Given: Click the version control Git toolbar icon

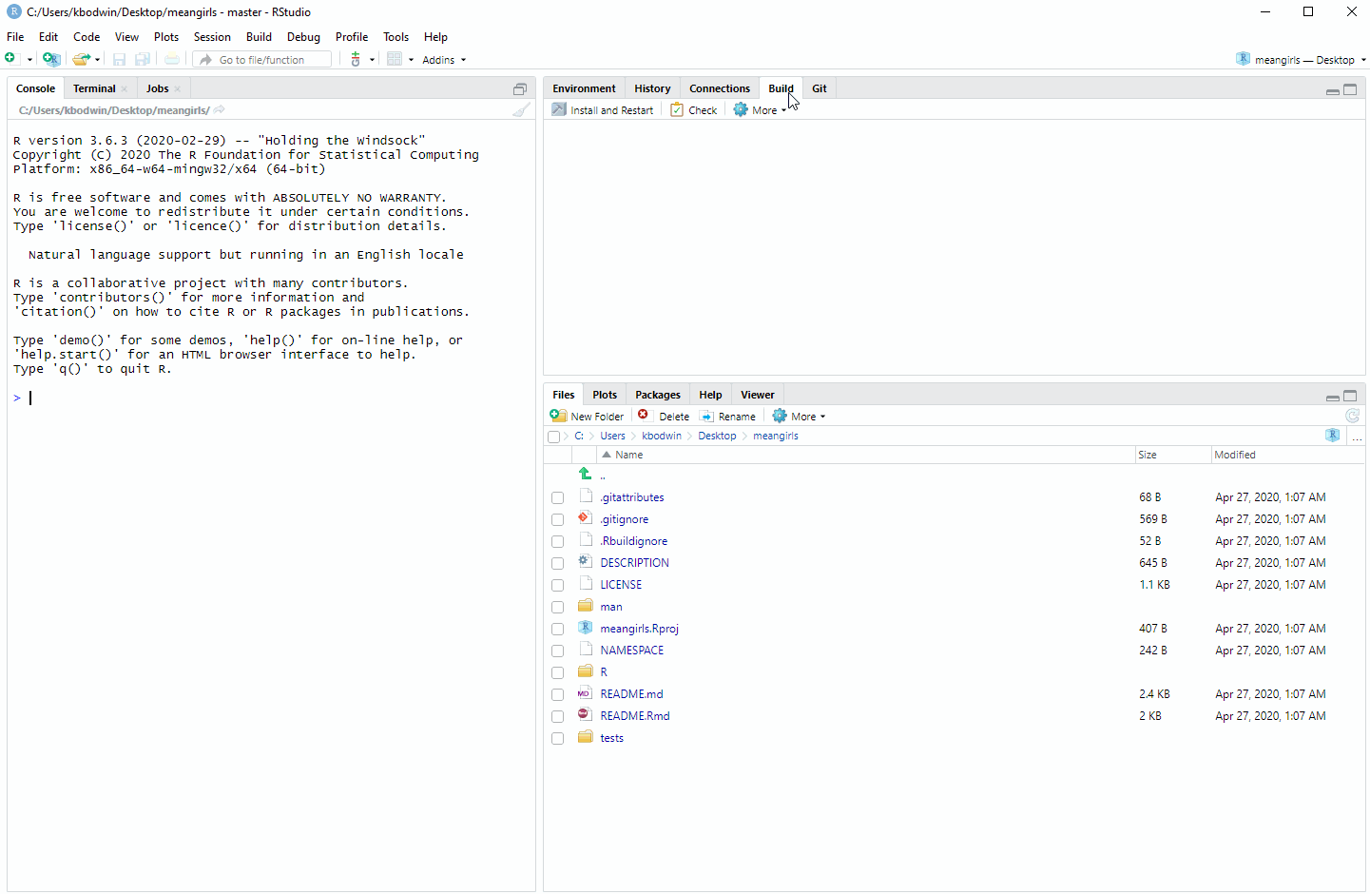Looking at the screenshot, I should pos(356,60).
